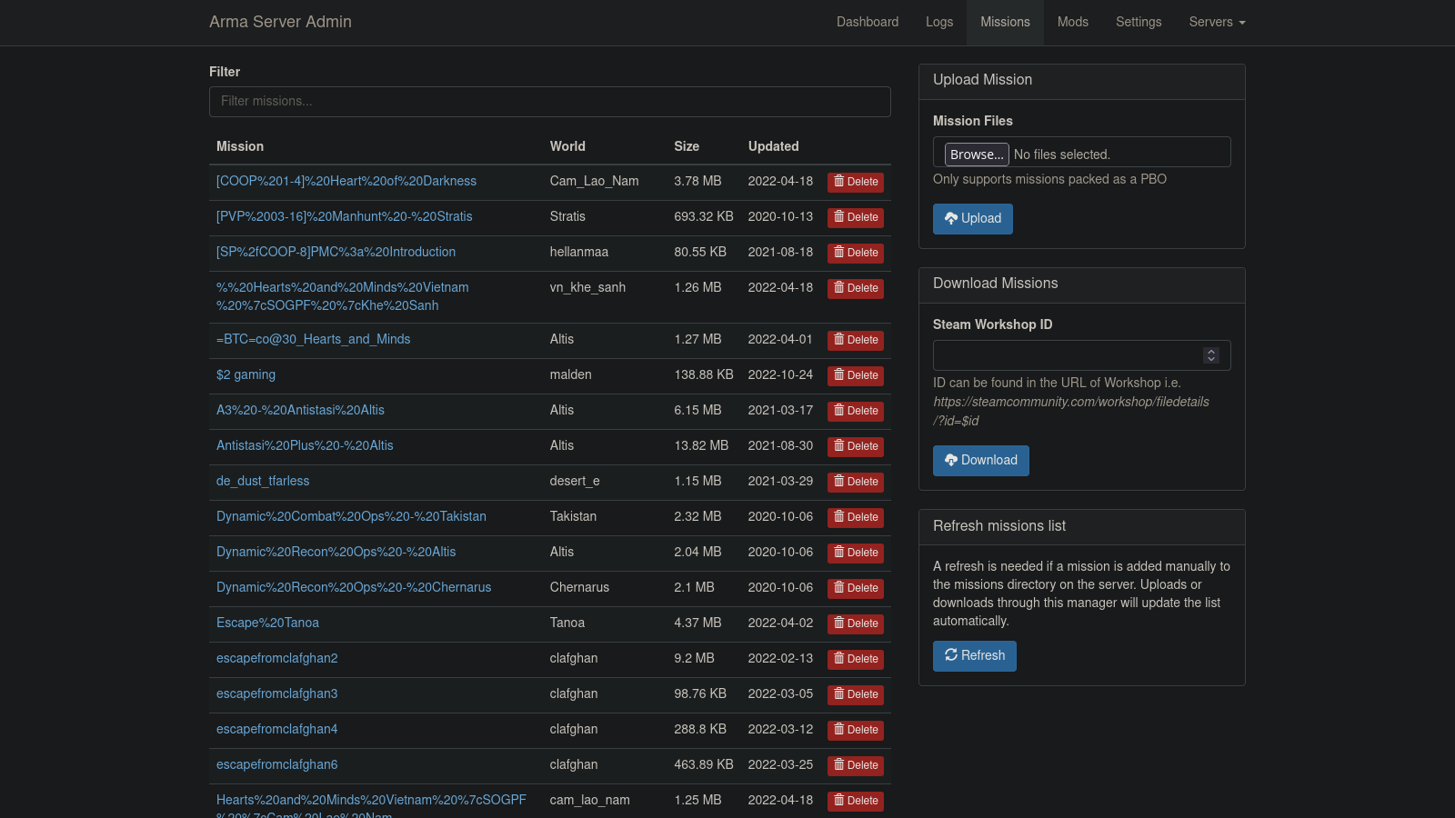Screen dimensions: 1455x818
Task: Open Escape Tanoa mission link
Action: pos(267,623)
